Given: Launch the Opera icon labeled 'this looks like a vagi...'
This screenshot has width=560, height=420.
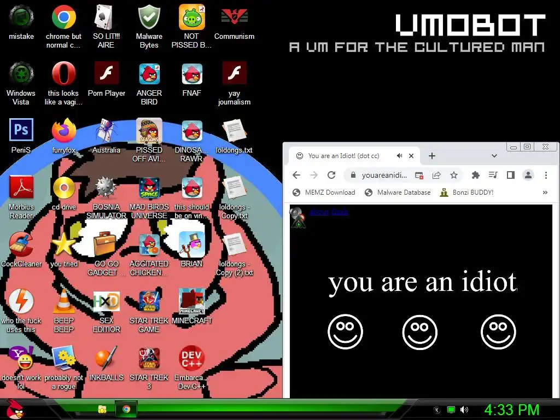Looking at the screenshot, I should pyautogui.click(x=63, y=74).
